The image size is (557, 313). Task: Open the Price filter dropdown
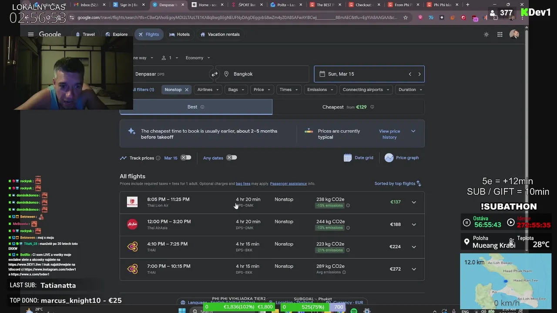pyautogui.click(x=262, y=90)
